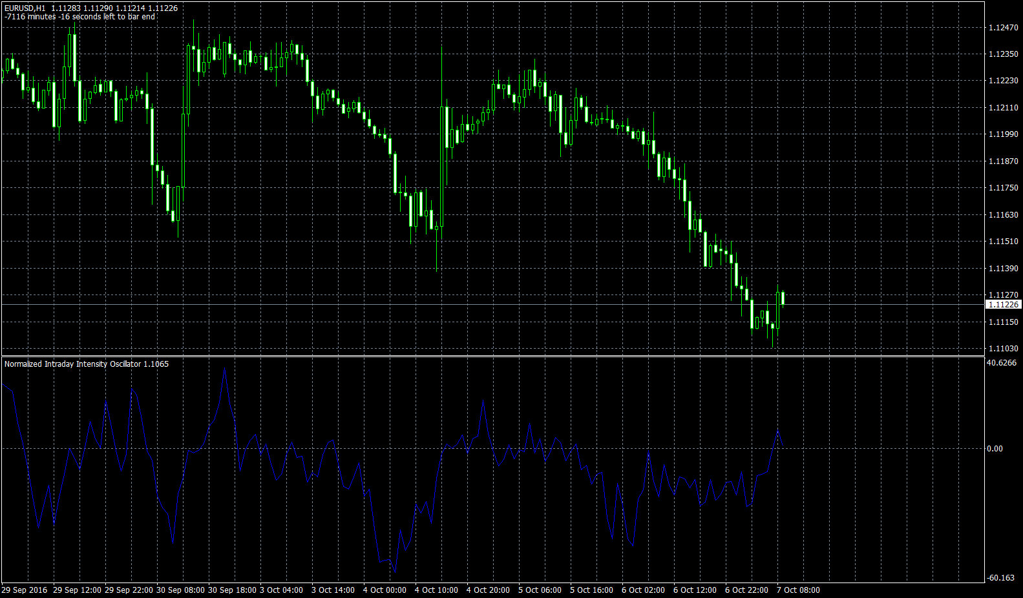Click the oscillator scale value -60.163
This screenshot has width=1023, height=598.
pos(1001,578)
